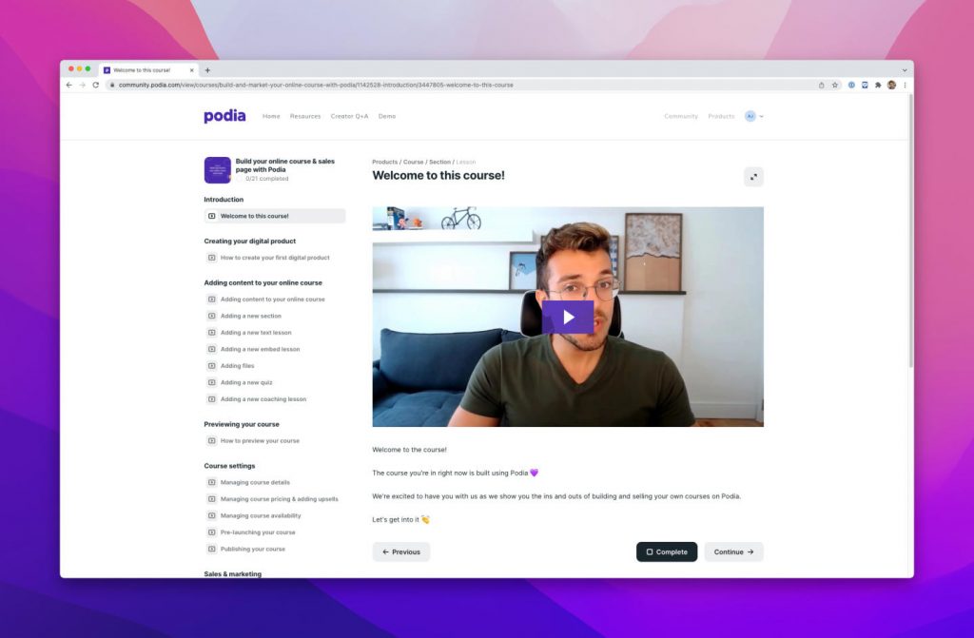Click the browser address bar URL
974x638 pixels.
tap(316, 85)
